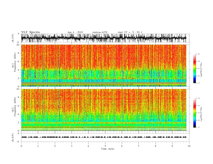
Task: Click the "0" tick on the time axis
Action: [x=21, y=146]
